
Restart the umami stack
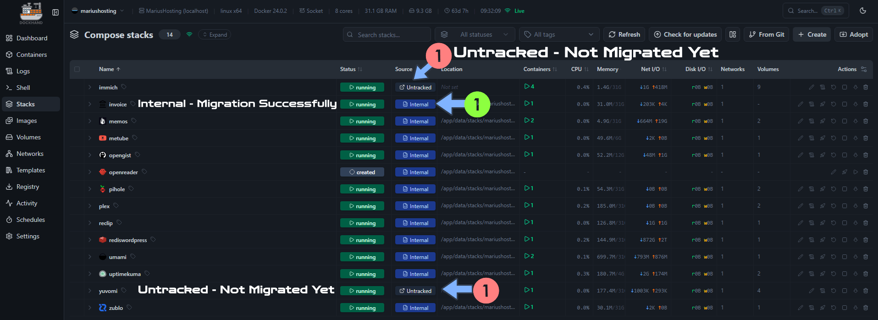tap(834, 257)
